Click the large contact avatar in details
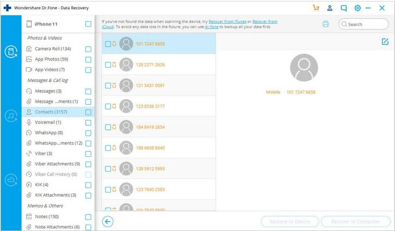The width and height of the screenshot is (395, 231). tap(304, 67)
